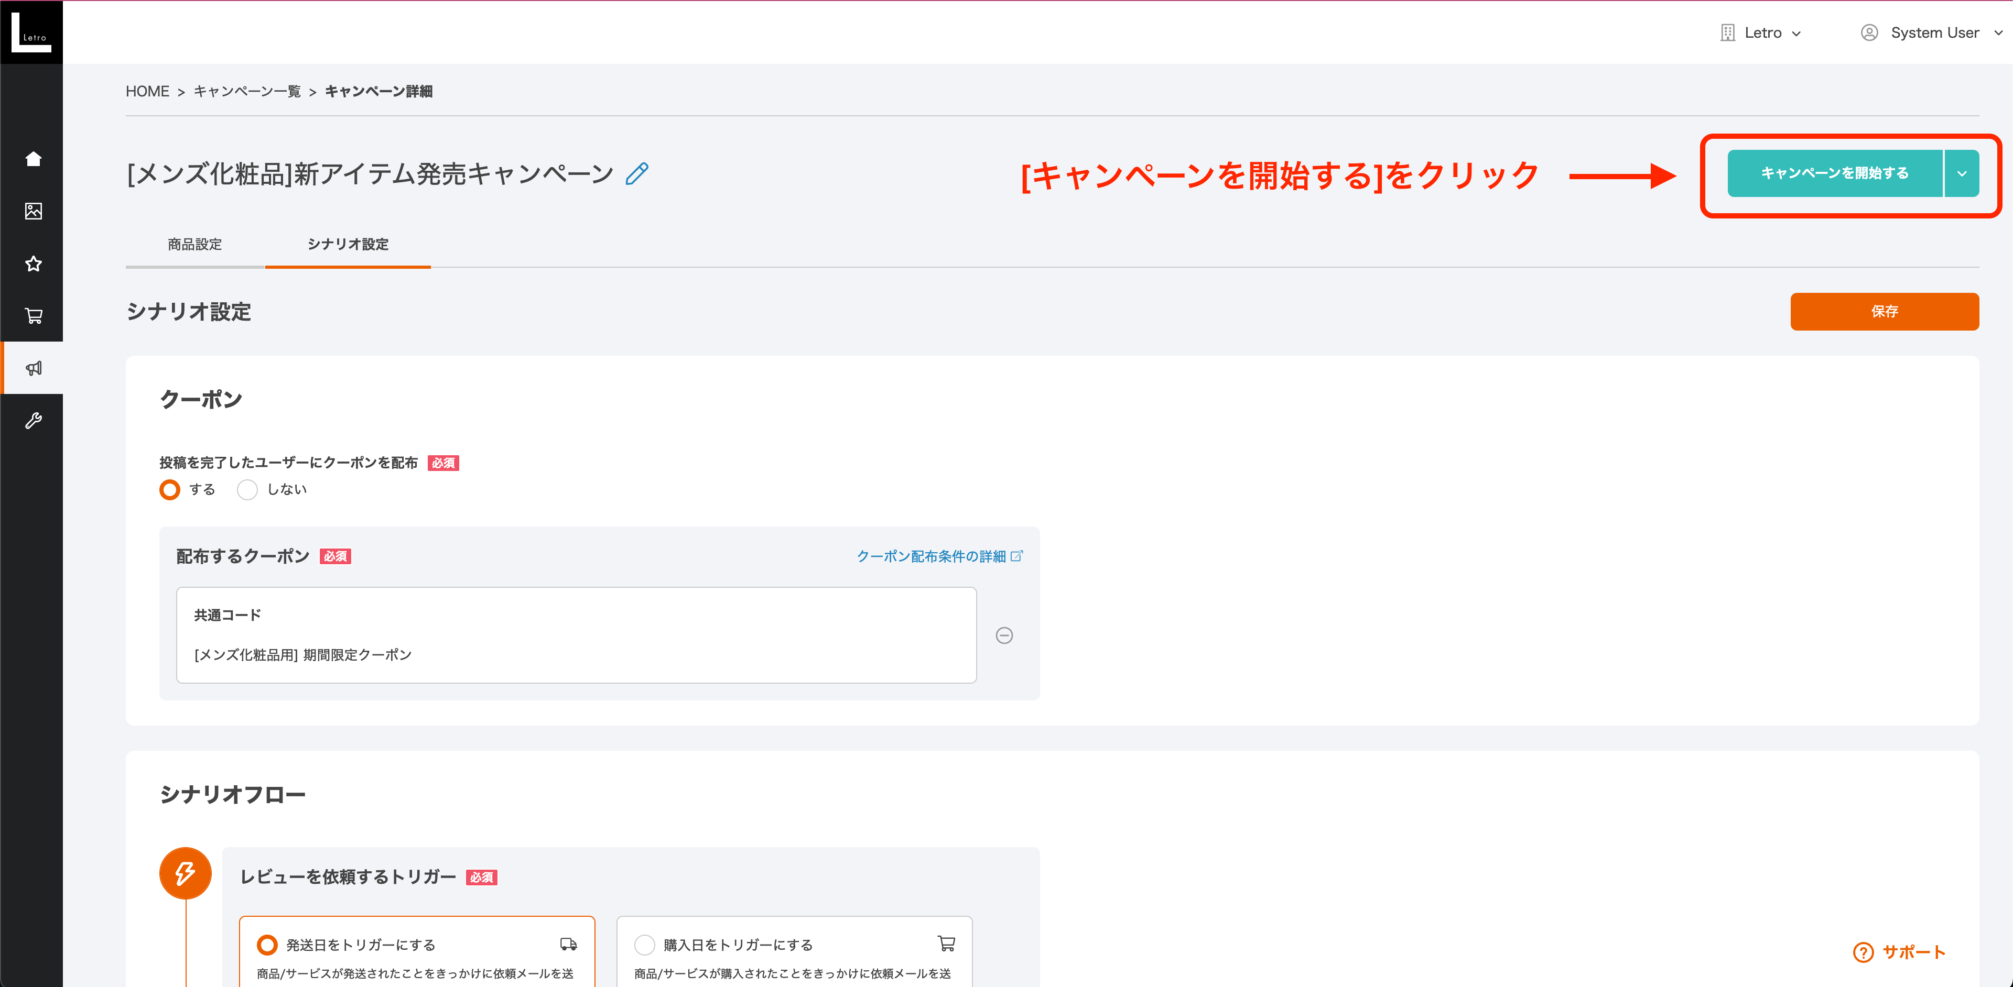The image size is (2013, 987).
Task: Click the 保存 save button
Action: pos(1885,312)
